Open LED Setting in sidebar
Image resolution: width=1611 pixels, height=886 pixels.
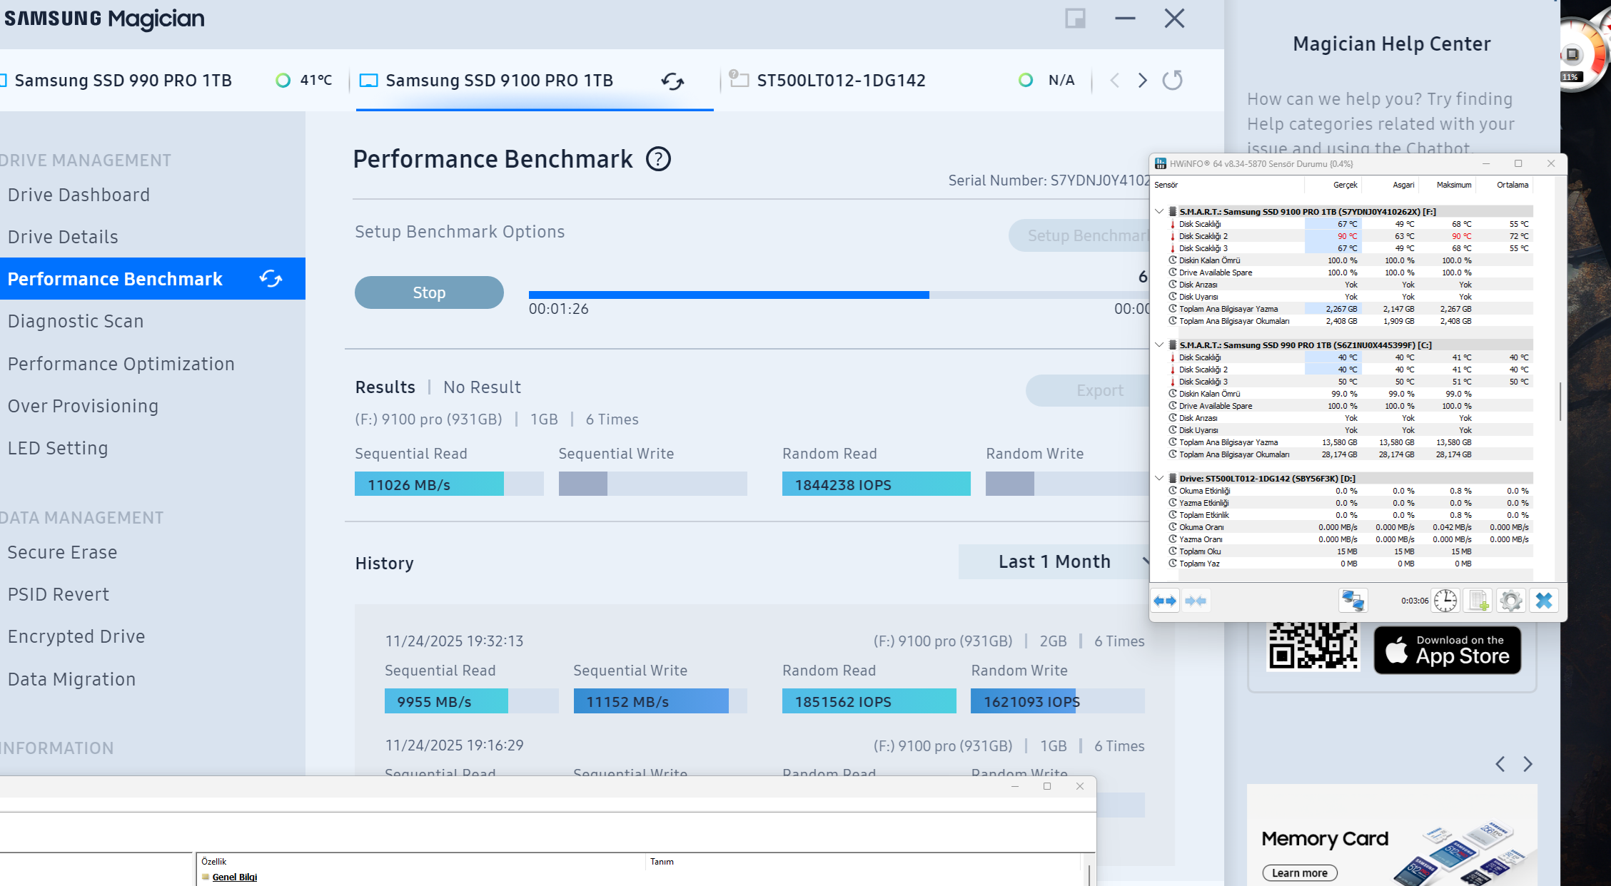point(58,448)
